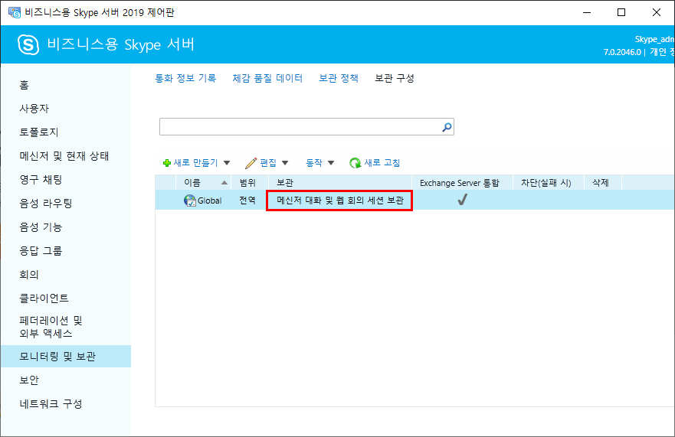Click the Global policy globe icon
675x437 pixels.
click(x=189, y=201)
